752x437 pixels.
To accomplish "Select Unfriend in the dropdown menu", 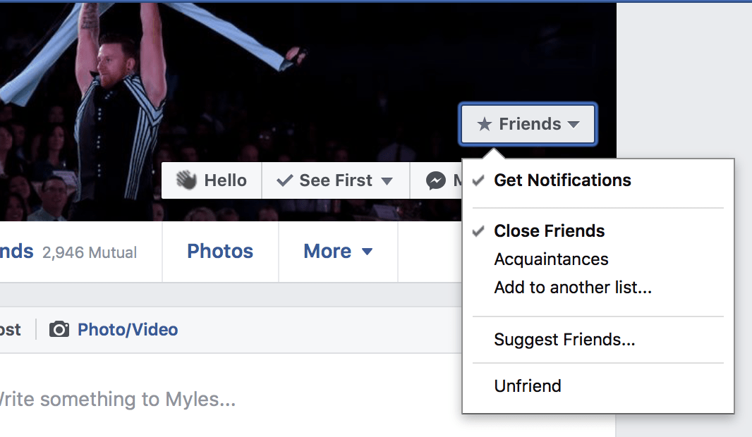I will tap(528, 386).
